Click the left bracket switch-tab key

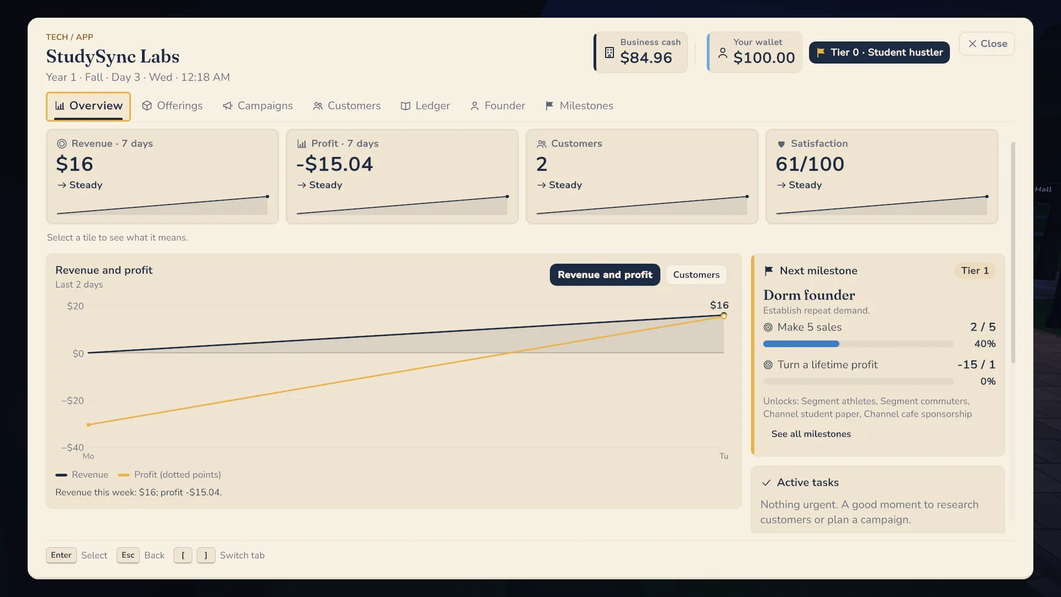pyautogui.click(x=183, y=555)
